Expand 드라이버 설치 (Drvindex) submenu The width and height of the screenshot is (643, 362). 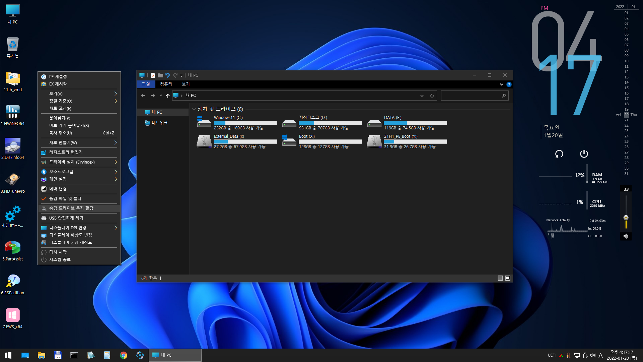point(79,162)
